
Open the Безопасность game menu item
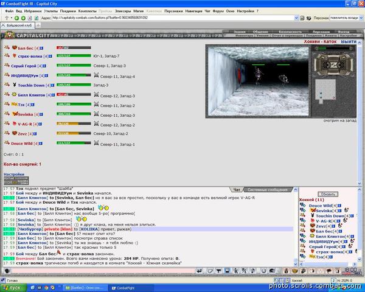pos(290,32)
